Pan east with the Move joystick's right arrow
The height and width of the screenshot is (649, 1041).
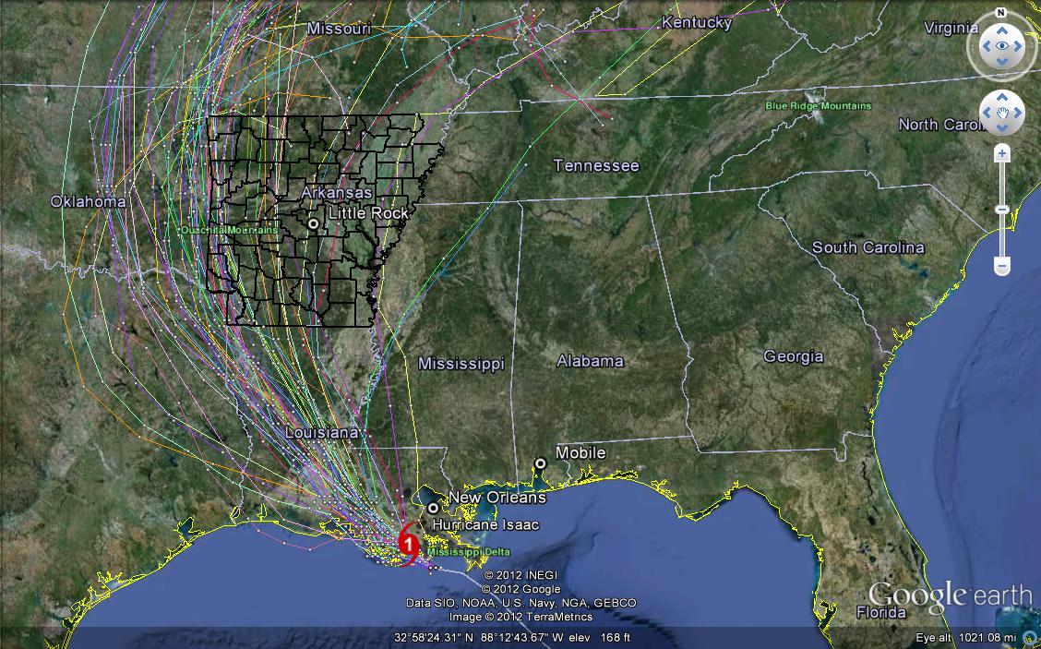[x=1019, y=111]
